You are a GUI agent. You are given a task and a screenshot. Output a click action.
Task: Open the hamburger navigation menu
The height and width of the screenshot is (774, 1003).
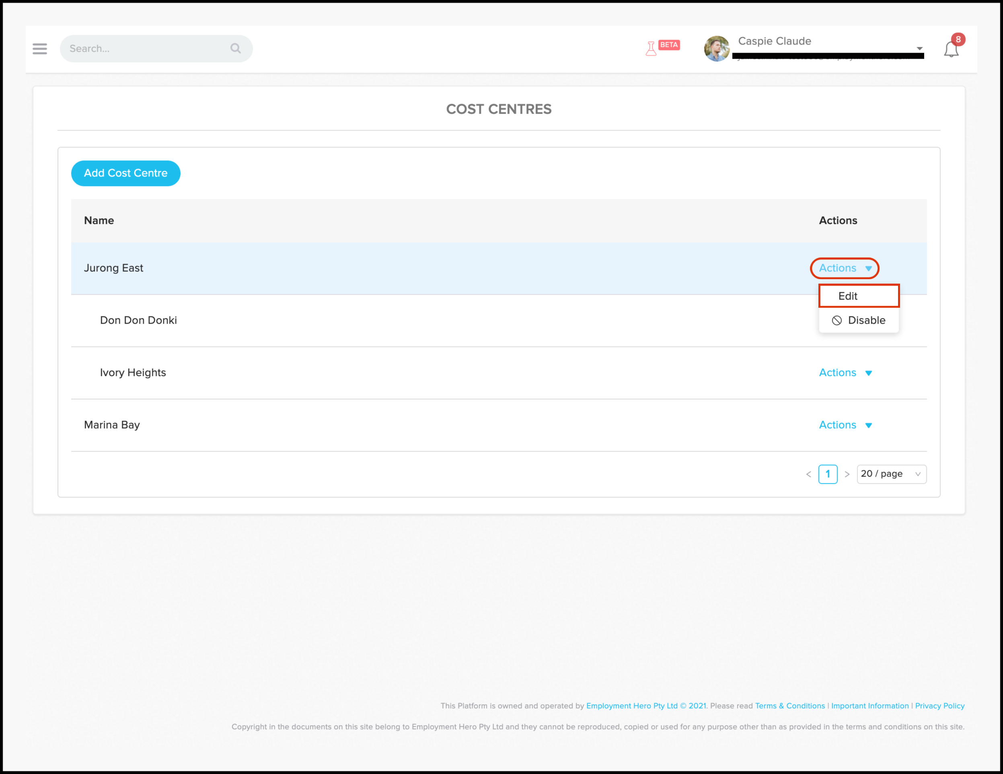click(x=39, y=49)
